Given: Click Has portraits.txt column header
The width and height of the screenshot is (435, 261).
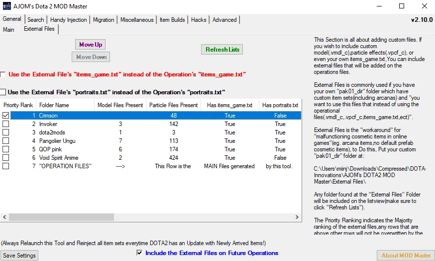Looking at the screenshot, I should click(x=280, y=105).
